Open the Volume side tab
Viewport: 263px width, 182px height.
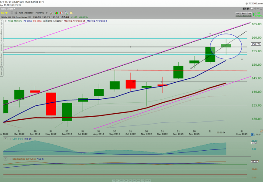click(x=1, y=72)
